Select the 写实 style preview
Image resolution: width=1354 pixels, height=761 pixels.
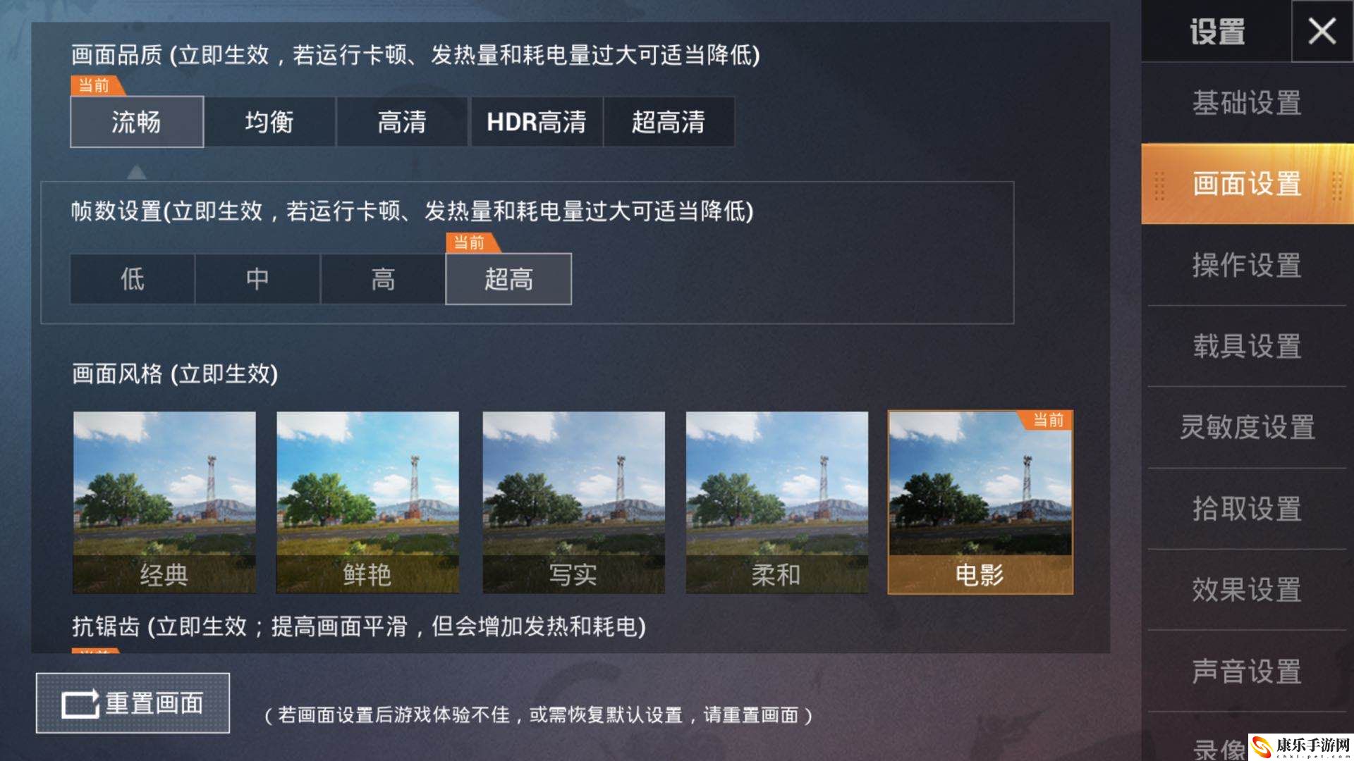click(x=573, y=502)
